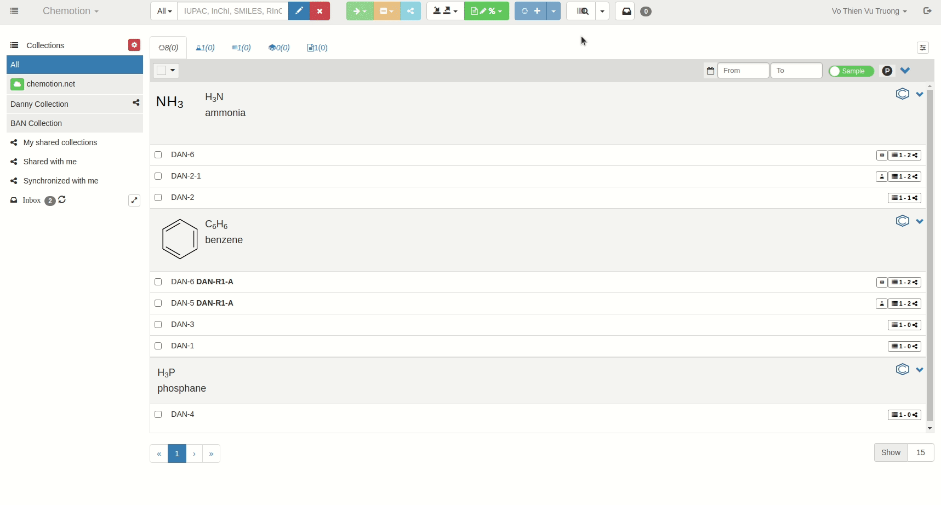Click the red collection management gear
941x505 pixels.
coord(134,45)
